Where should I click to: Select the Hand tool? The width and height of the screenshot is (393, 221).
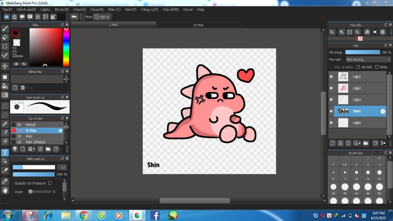point(5,190)
